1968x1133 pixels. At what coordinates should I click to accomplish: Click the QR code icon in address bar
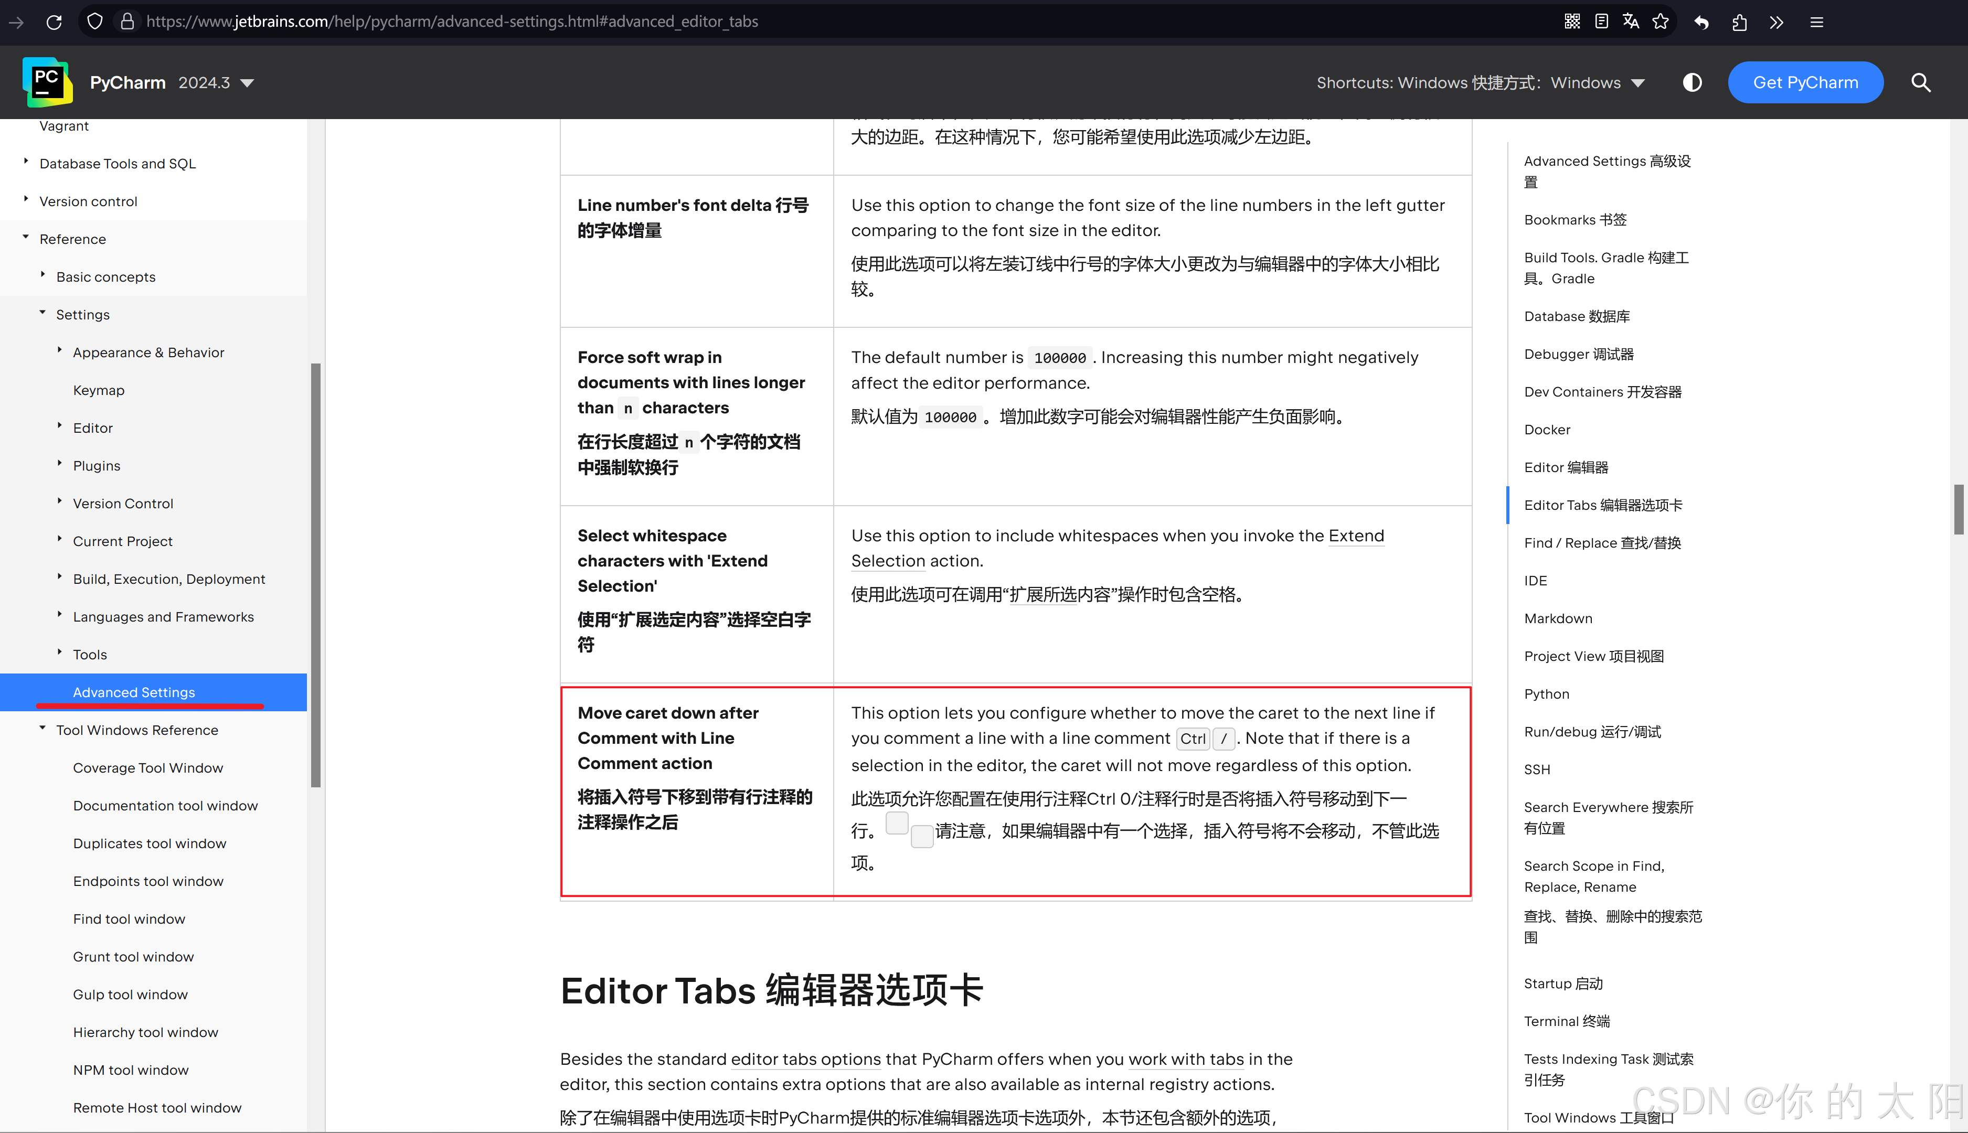tap(1572, 22)
